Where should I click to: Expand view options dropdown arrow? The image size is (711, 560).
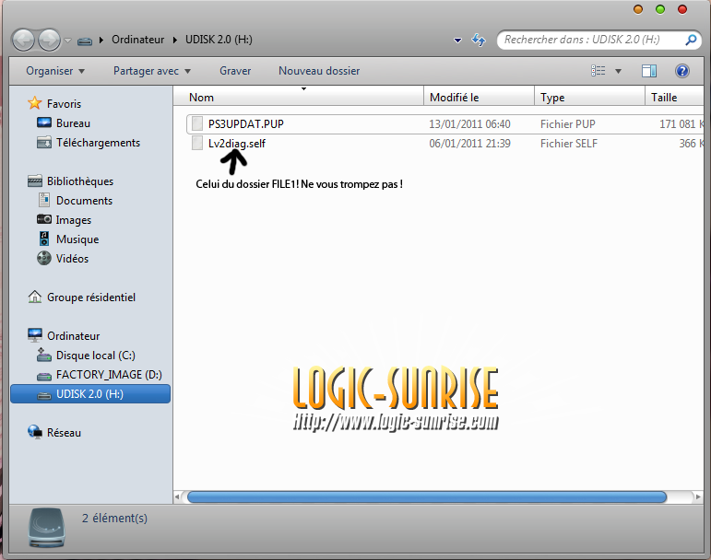[618, 71]
